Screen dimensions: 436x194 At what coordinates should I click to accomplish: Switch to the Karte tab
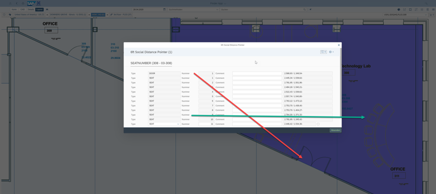pos(14,10)
